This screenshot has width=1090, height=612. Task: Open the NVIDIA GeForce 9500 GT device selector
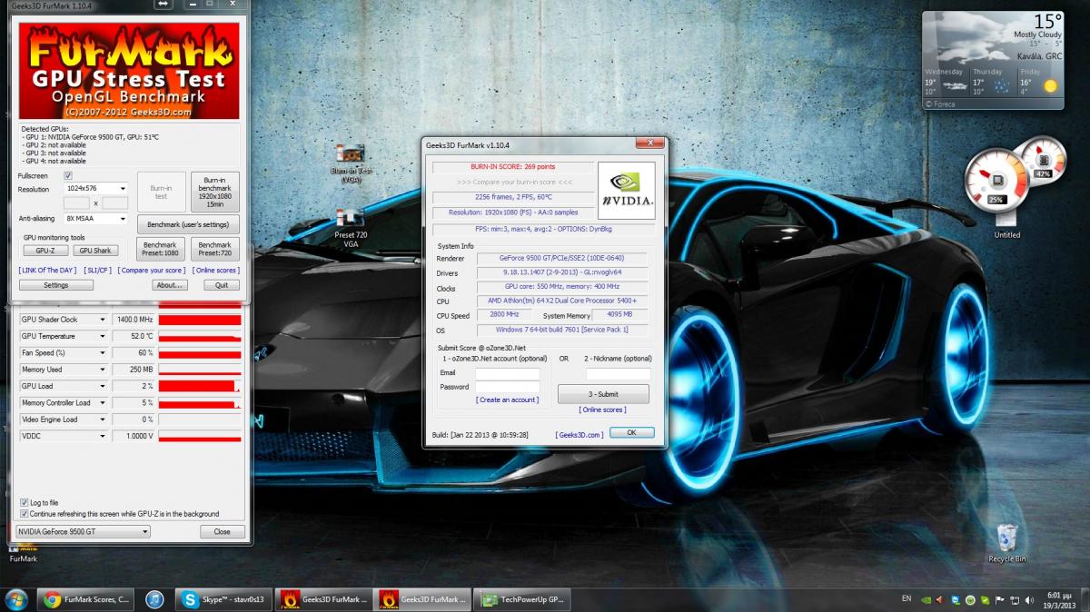pos(84,531)
